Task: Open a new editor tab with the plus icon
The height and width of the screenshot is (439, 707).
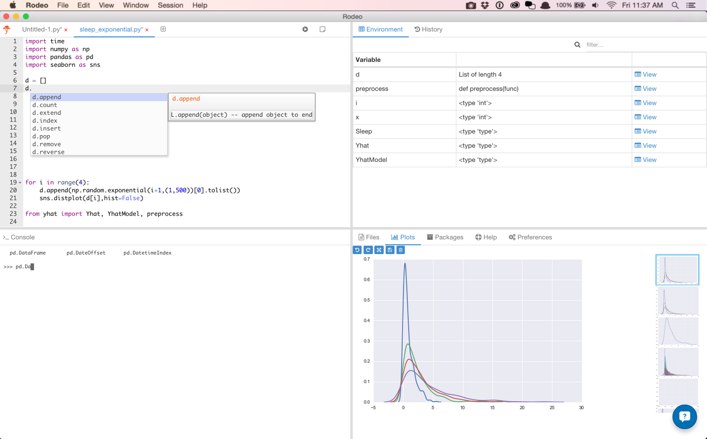Action: (x=163, y=29)
